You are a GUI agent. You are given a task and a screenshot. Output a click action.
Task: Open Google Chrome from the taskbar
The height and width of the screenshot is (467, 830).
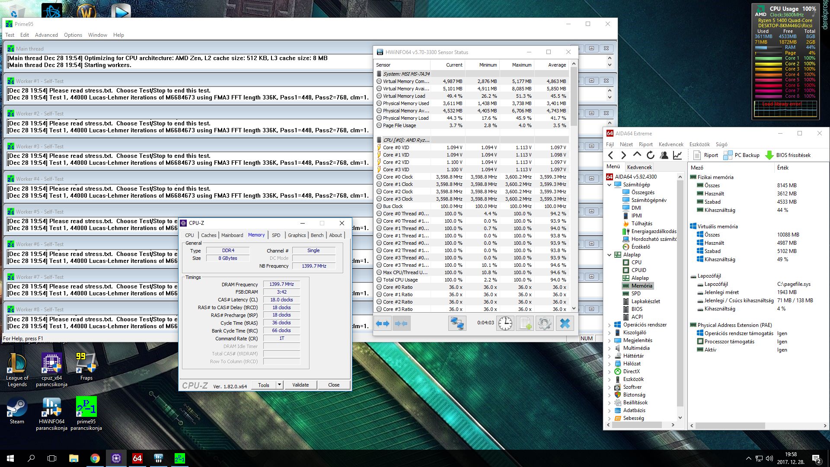pyautogui.click(x=95, y=458)
